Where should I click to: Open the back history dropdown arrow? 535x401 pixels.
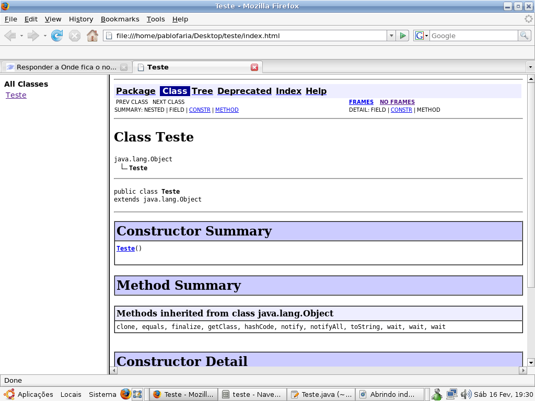pyautogui.click(x=21, y=36)
